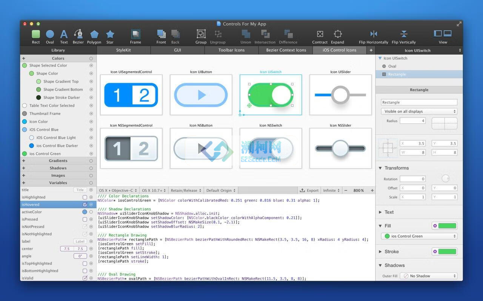Add a new color with plus
Viewport: 483px width, 301px height.
(x=23, y=58)
